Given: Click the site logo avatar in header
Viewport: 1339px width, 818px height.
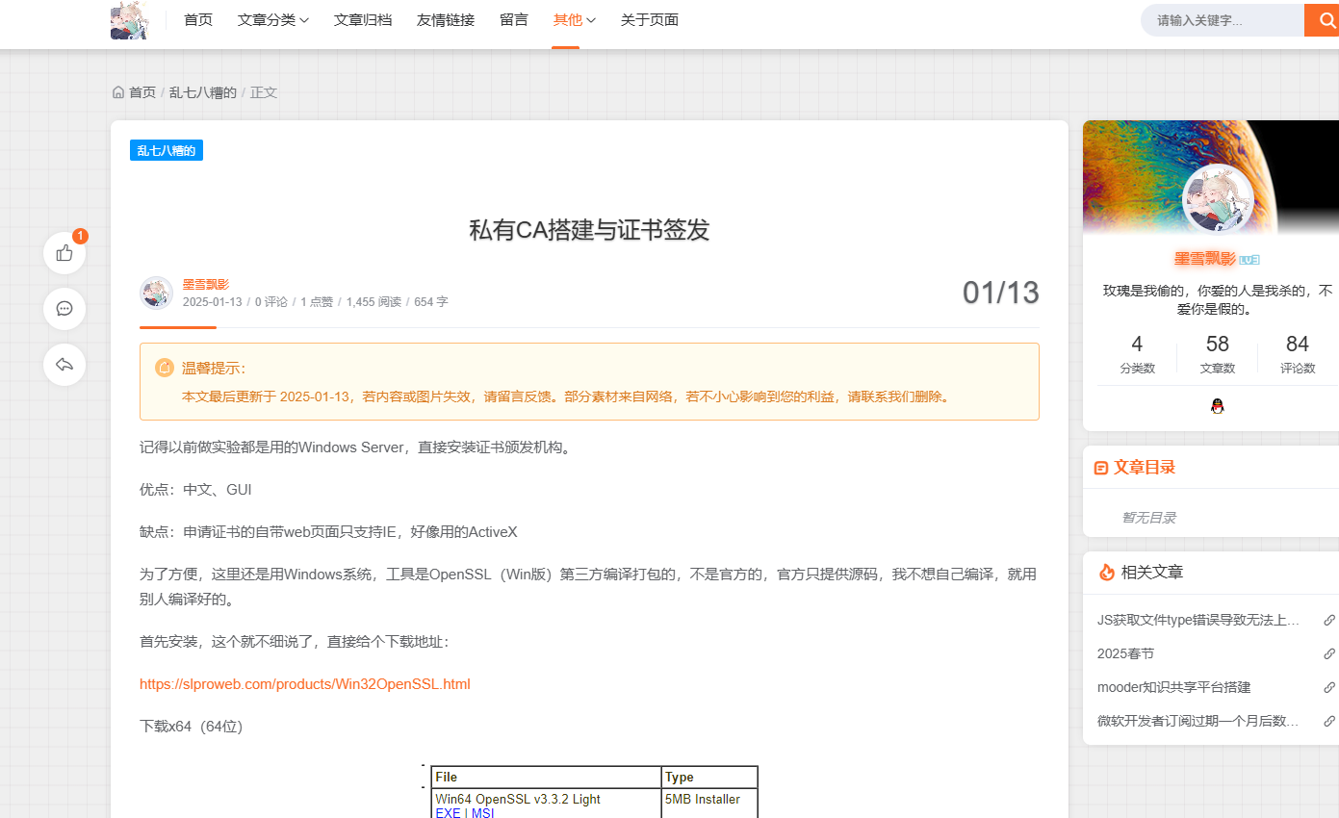Looking at the screenshot, I should tap(129, 20).
